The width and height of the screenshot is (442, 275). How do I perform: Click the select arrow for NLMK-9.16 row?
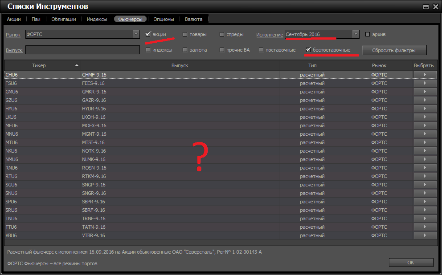pos(425,159)
